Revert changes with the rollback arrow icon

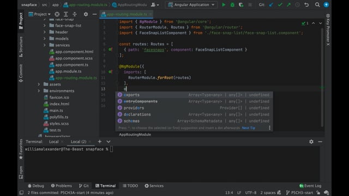click(x=306, y=5)
